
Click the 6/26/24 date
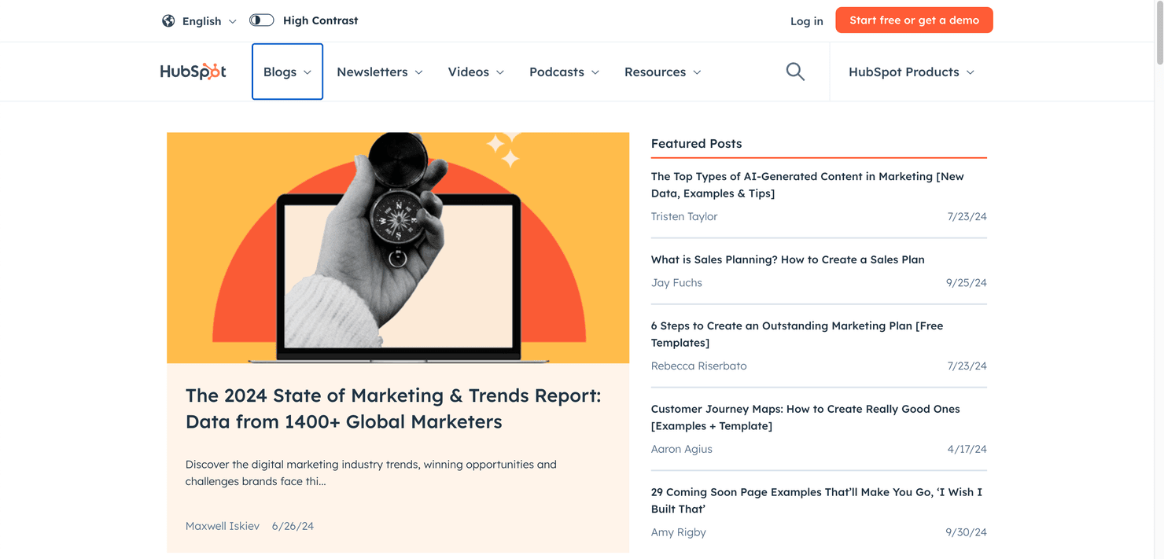tap(293, 526)
